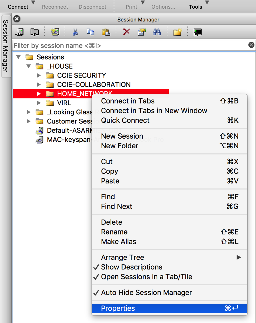256x323 pixels.
Task: Disable Auto Hide Session Manager option
Action: [146, 293]
